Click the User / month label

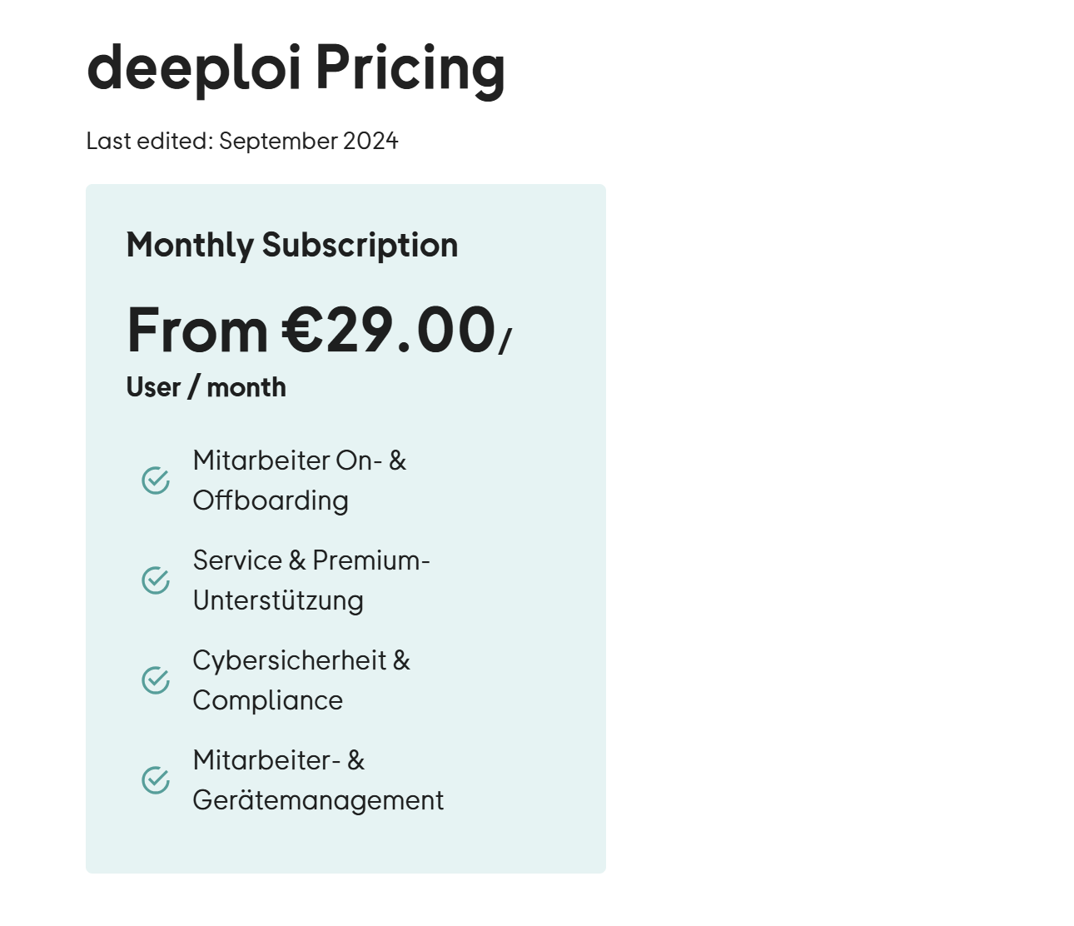tap(206, 387)
